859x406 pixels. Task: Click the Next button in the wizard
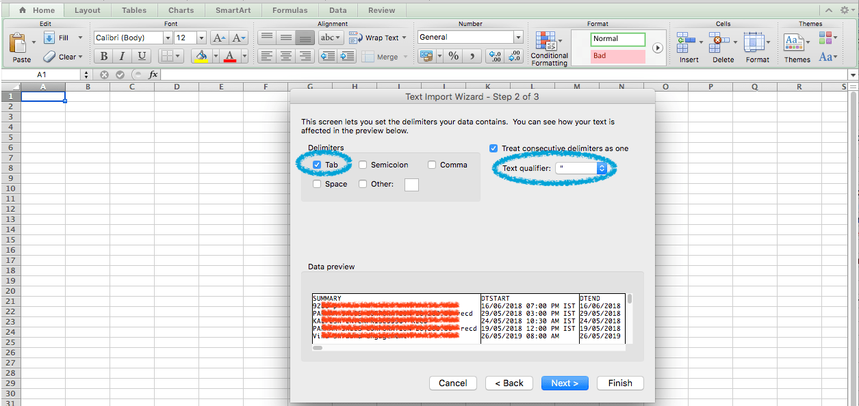[x=564, y=383]
